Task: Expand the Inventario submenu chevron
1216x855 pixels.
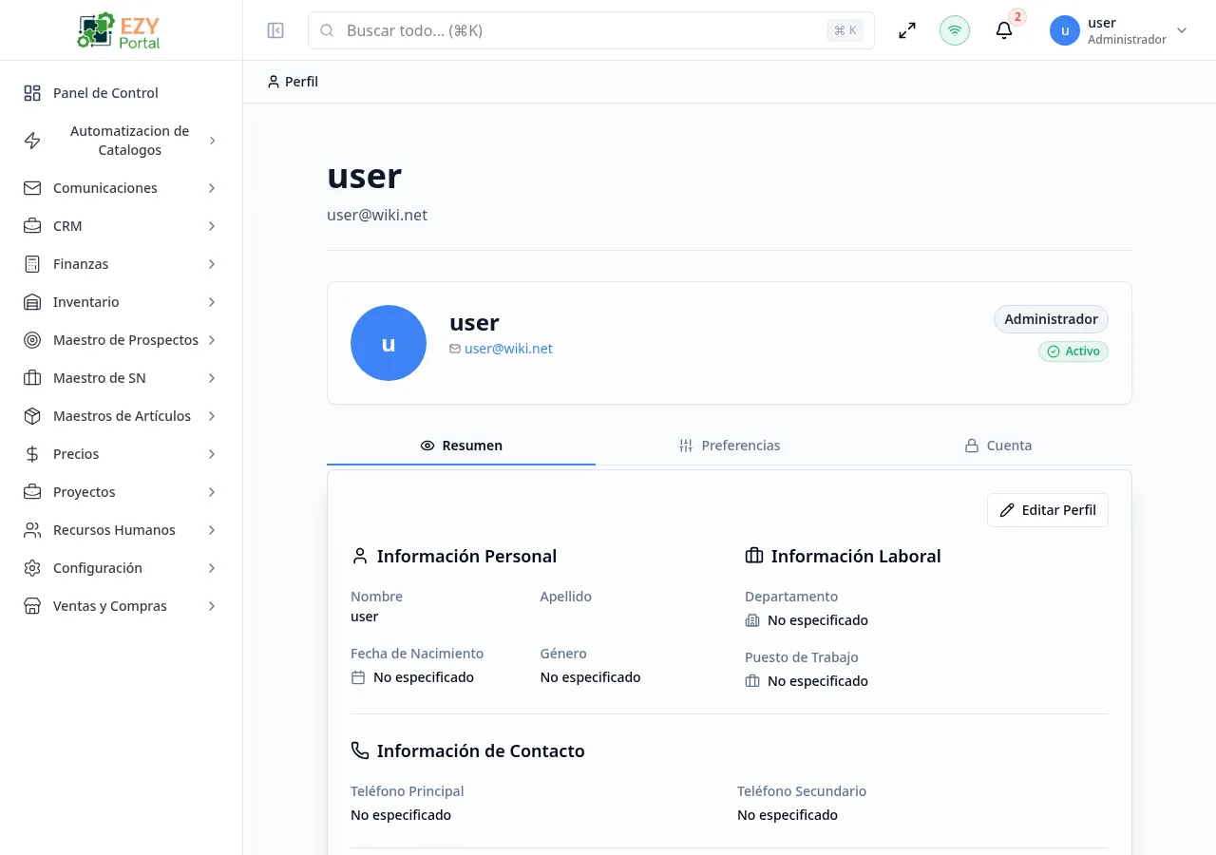Action: pos(212,302)
